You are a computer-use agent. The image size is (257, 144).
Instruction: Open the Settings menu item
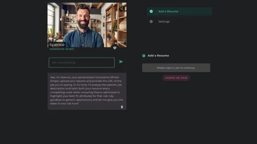(x=164, y=22)
